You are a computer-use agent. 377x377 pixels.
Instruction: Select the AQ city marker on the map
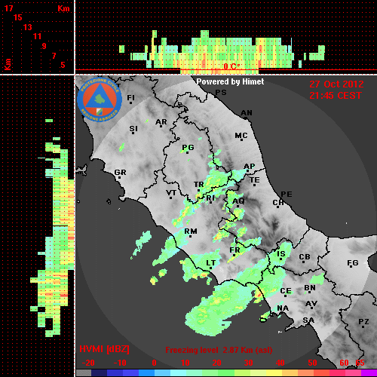238,202
